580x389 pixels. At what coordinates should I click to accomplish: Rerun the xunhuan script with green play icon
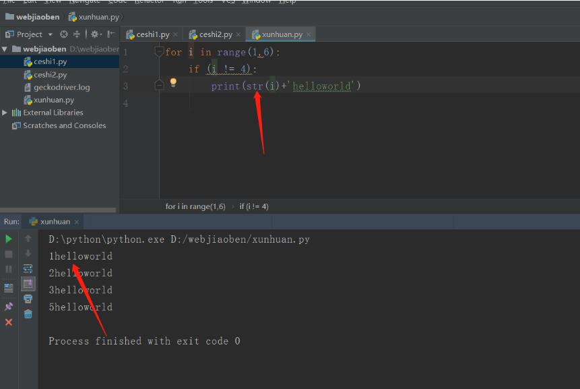click(8, 239)
